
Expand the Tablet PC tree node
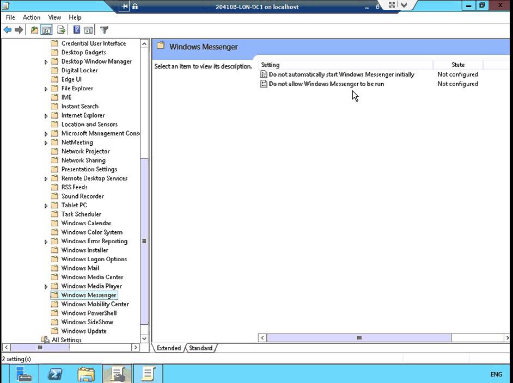tap(46, 206)
